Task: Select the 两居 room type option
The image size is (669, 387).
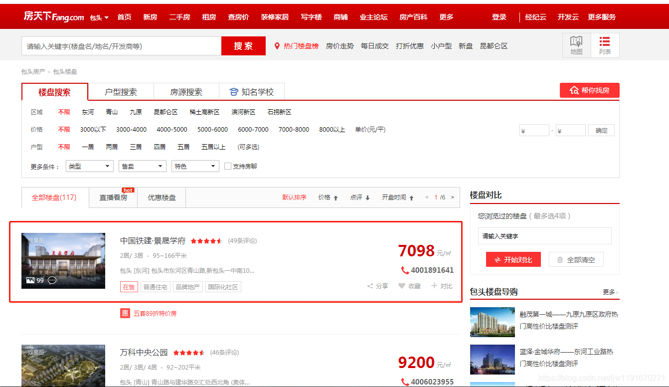Action: click(112, 147)
